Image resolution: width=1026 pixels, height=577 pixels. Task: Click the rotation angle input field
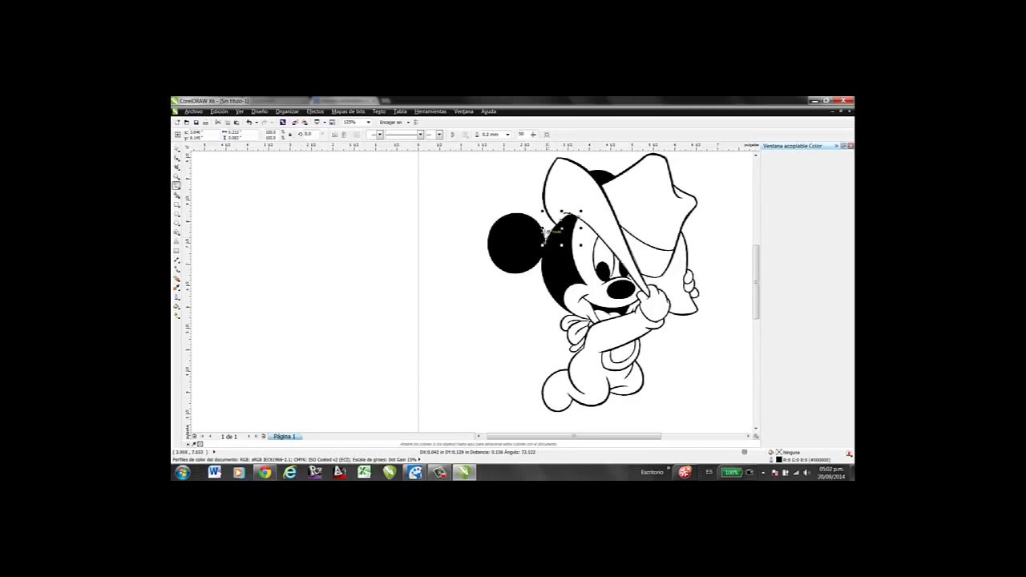[x=311, y=135]
